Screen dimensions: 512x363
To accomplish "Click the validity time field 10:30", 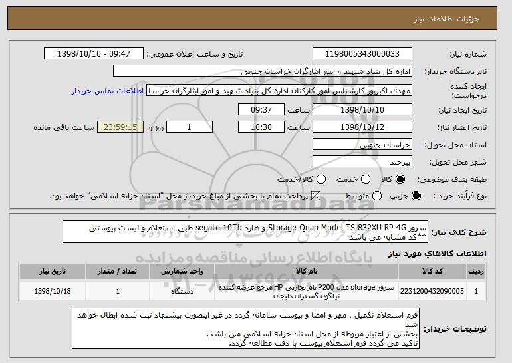I will point(261,127).
